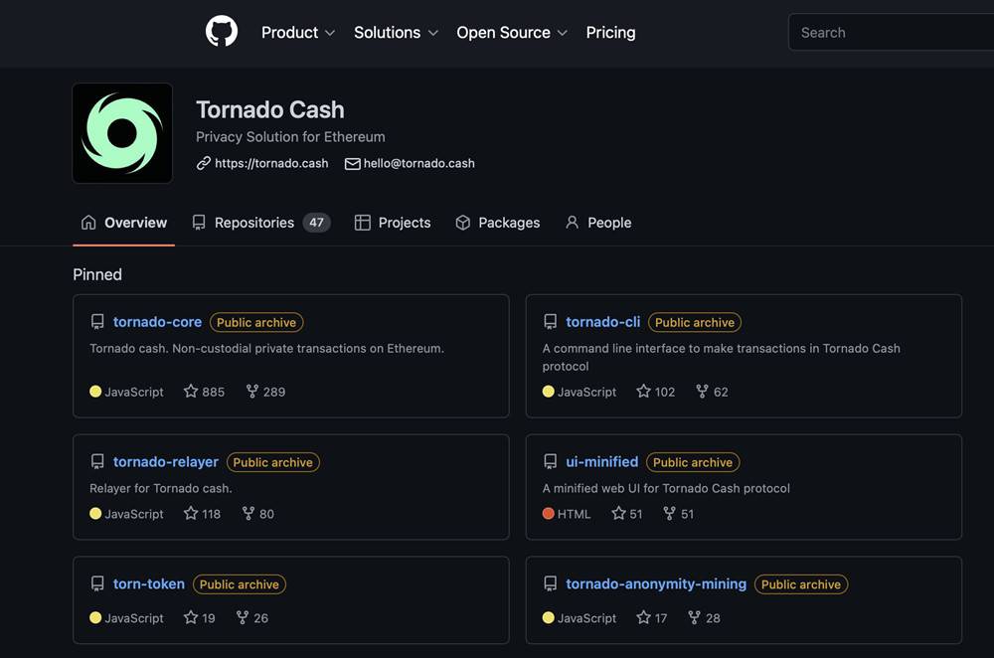994x658 pixels.
Task: Click the hello@tornado.cash email link
Action: pyautogui.click(x=418, y=163)
